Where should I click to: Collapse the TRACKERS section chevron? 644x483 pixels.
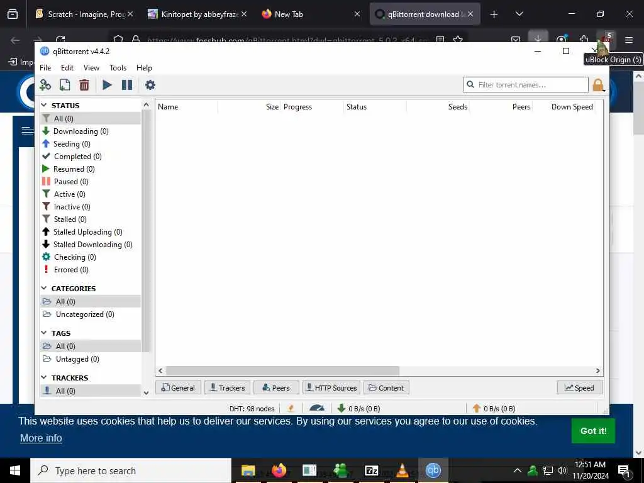pyautogui.click(x=44, y=377)
